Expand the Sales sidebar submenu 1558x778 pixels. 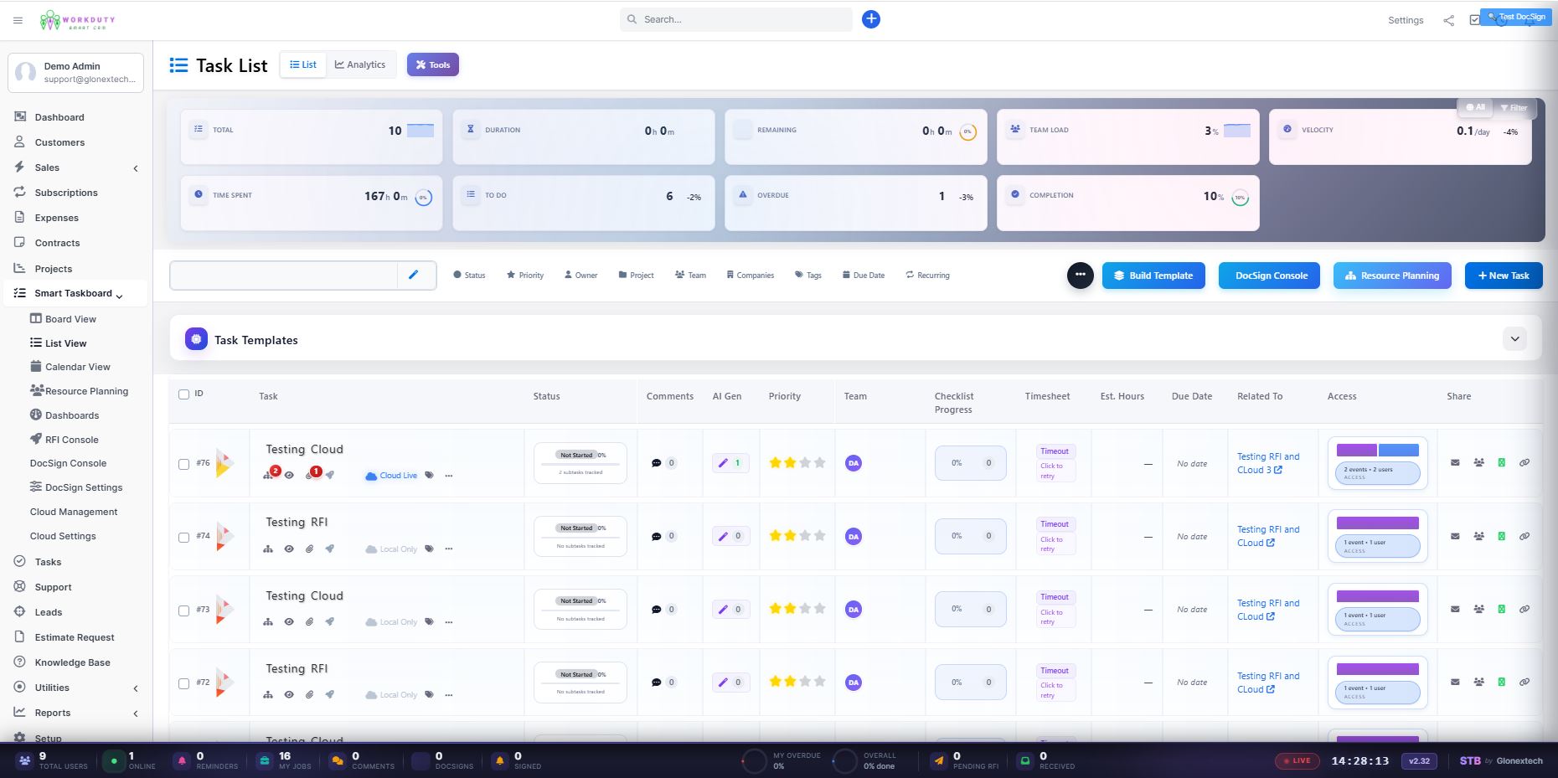coord(136,168)
